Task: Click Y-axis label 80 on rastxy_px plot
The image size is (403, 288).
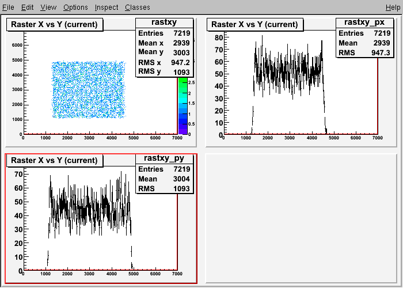Action: point(218,37)
